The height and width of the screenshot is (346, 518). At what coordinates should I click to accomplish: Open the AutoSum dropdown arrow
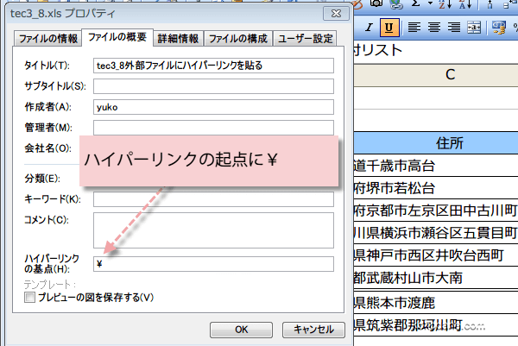point(430,3)
